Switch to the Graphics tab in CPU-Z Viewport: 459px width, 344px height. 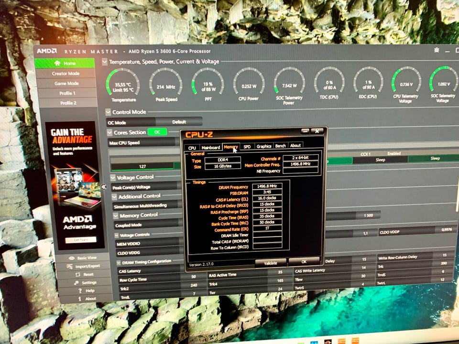click(x=264, y=146)
